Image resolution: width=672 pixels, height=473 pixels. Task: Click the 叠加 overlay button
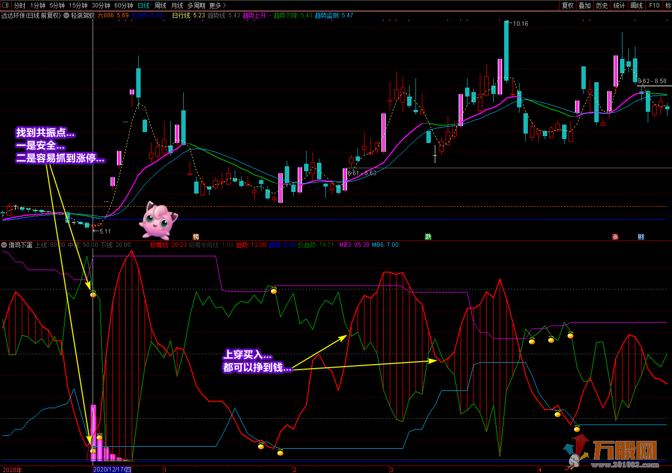585,5
